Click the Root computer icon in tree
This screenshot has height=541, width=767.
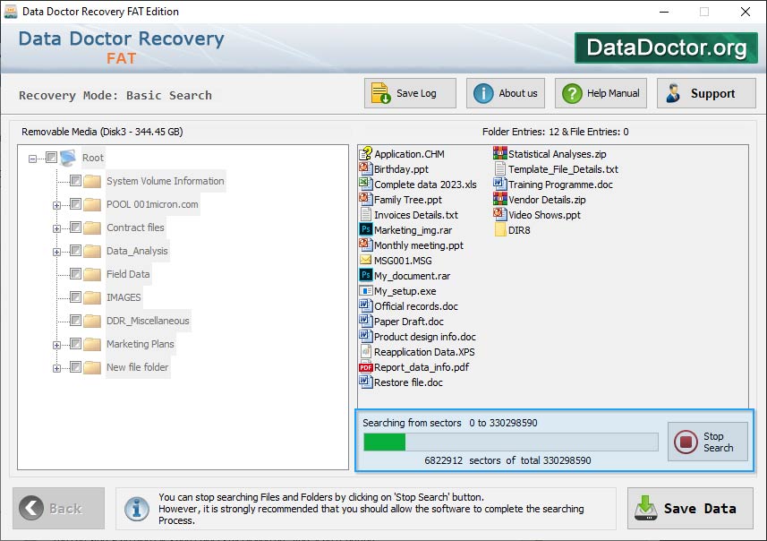click(x=68, y=158)
